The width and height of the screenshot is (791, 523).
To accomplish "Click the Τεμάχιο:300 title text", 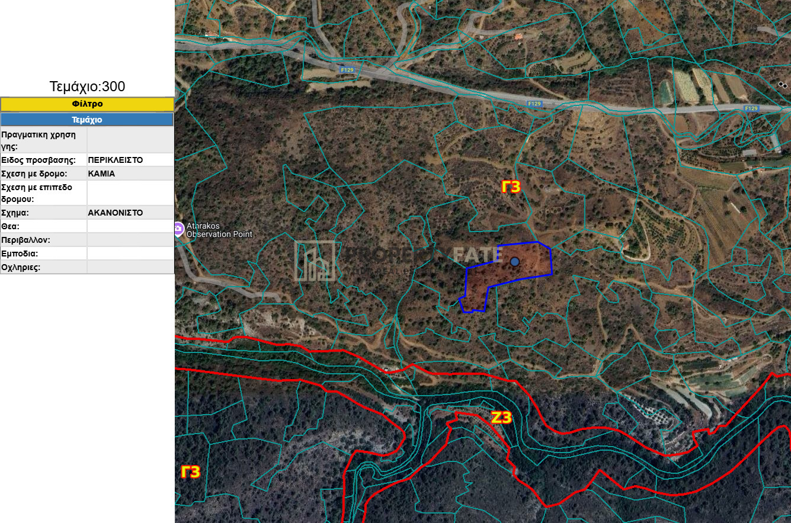I will 87,86.
